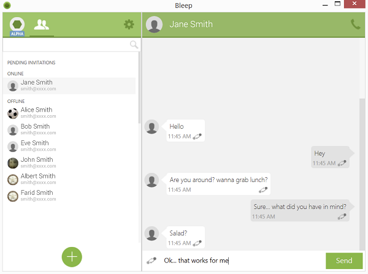The width and height of the screenshot is (368, 274).
Task: Switch to the contacts tab
Action: coord(42,25)
